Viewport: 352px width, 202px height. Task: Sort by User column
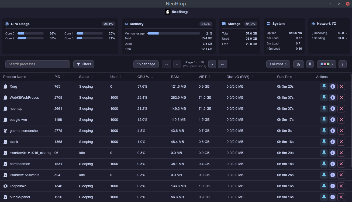pos(116,77)
